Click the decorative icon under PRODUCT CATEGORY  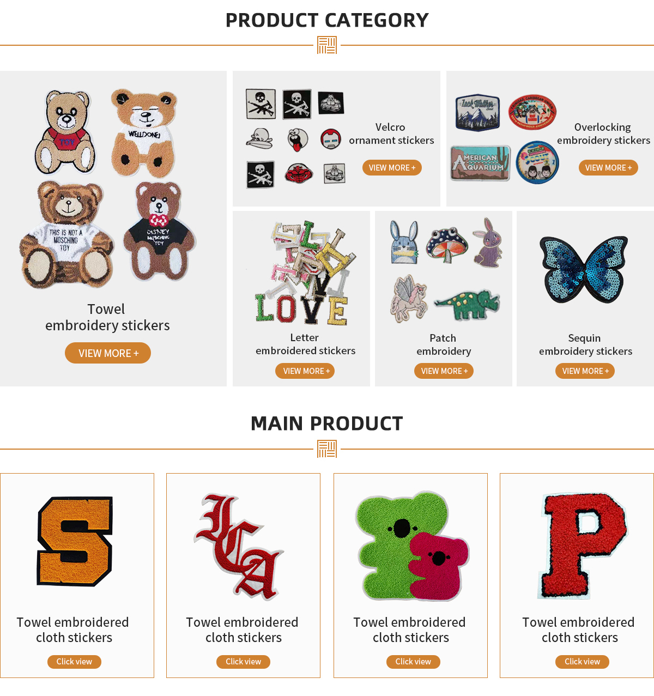[x=327, y=45]
